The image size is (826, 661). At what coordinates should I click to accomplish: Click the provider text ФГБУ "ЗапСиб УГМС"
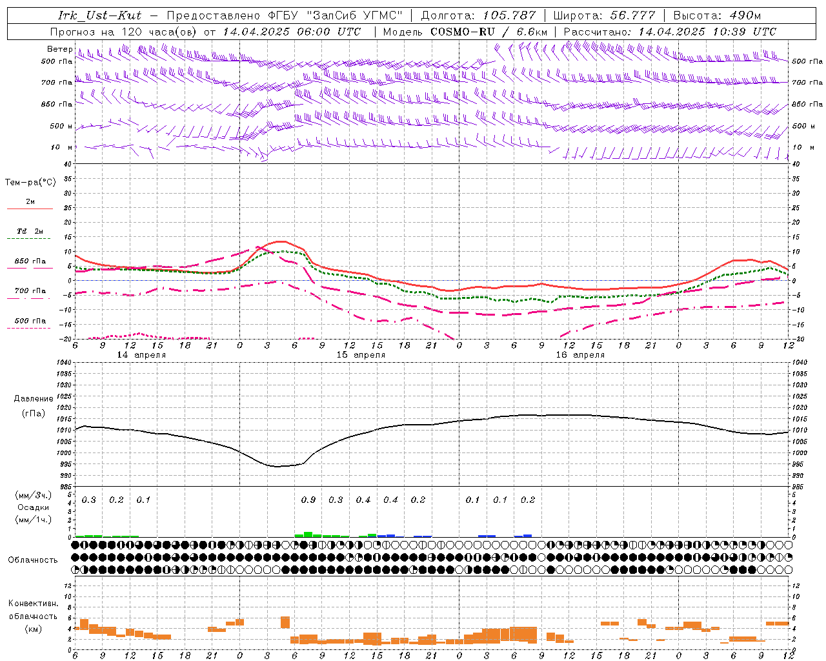334,15
